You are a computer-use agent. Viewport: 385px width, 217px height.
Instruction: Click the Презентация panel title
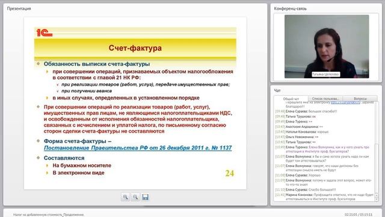(x=19, y=8)
